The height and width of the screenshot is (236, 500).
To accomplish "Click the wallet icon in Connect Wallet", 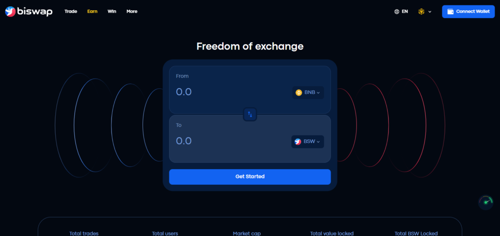I will (451, 12).
